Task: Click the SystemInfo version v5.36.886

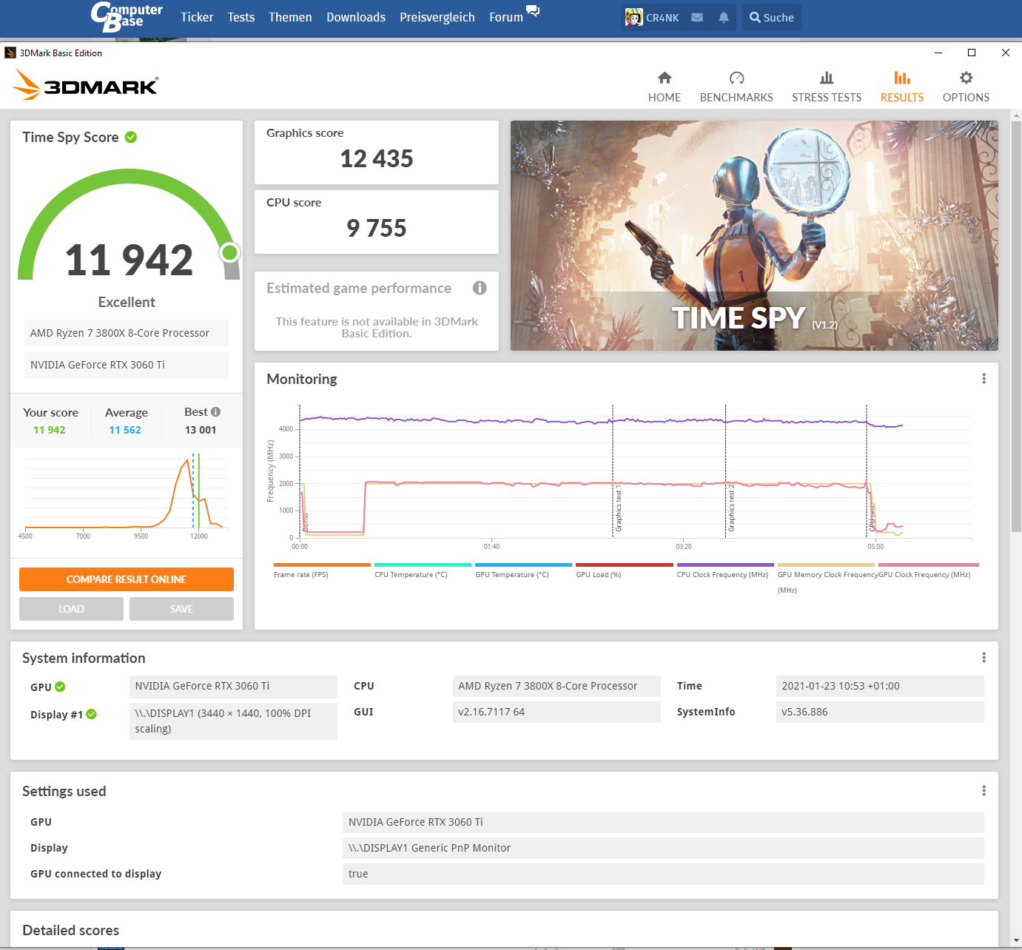Action: tap(880, 712)
